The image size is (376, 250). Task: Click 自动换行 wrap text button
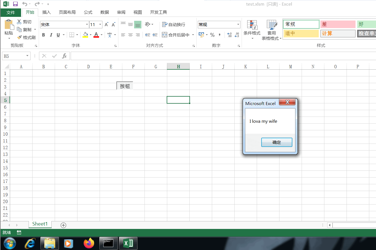tap(174, 24)
